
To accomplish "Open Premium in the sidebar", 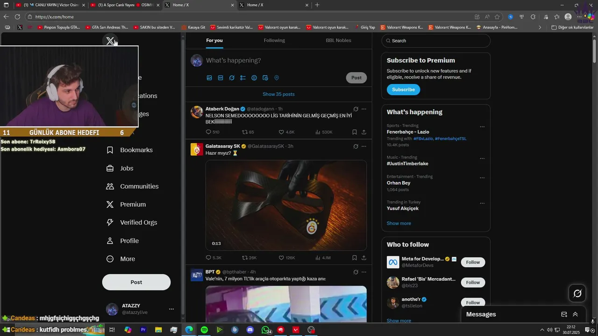I will pyautogui.click(x=126, y=204).
